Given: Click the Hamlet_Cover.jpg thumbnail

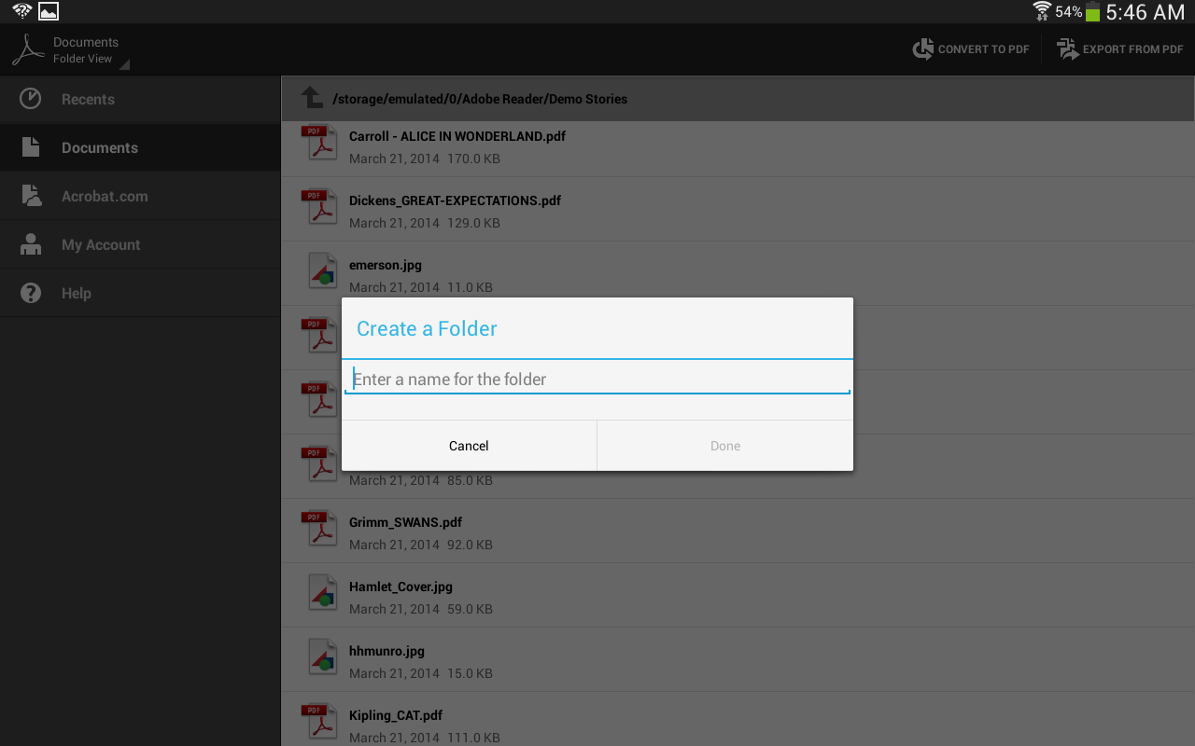Looking at the screenshot, I should 321,593.
